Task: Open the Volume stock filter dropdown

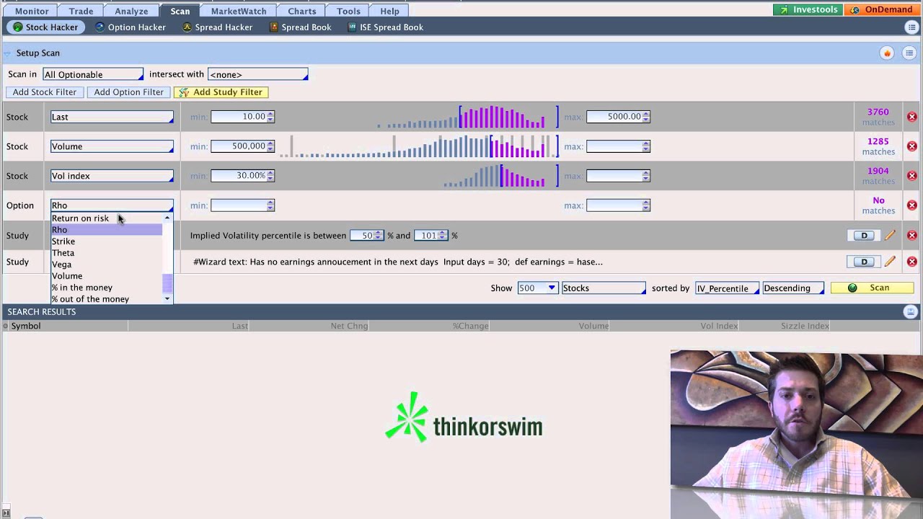Action: click(112, 146)
